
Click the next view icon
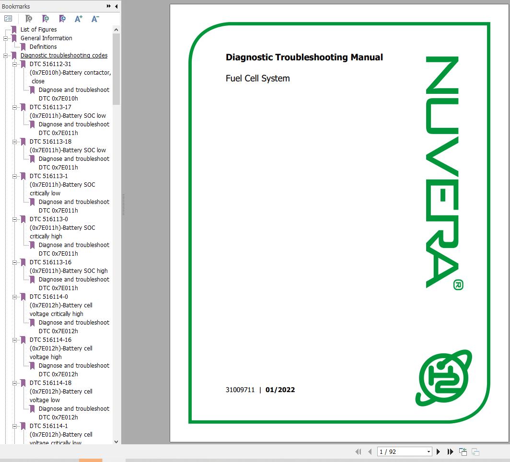[x=475, y=451]
